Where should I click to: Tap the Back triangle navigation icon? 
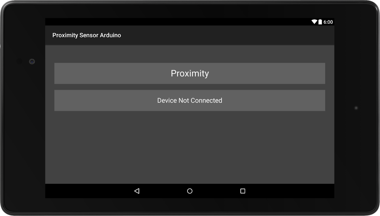[x=137, y=191]
